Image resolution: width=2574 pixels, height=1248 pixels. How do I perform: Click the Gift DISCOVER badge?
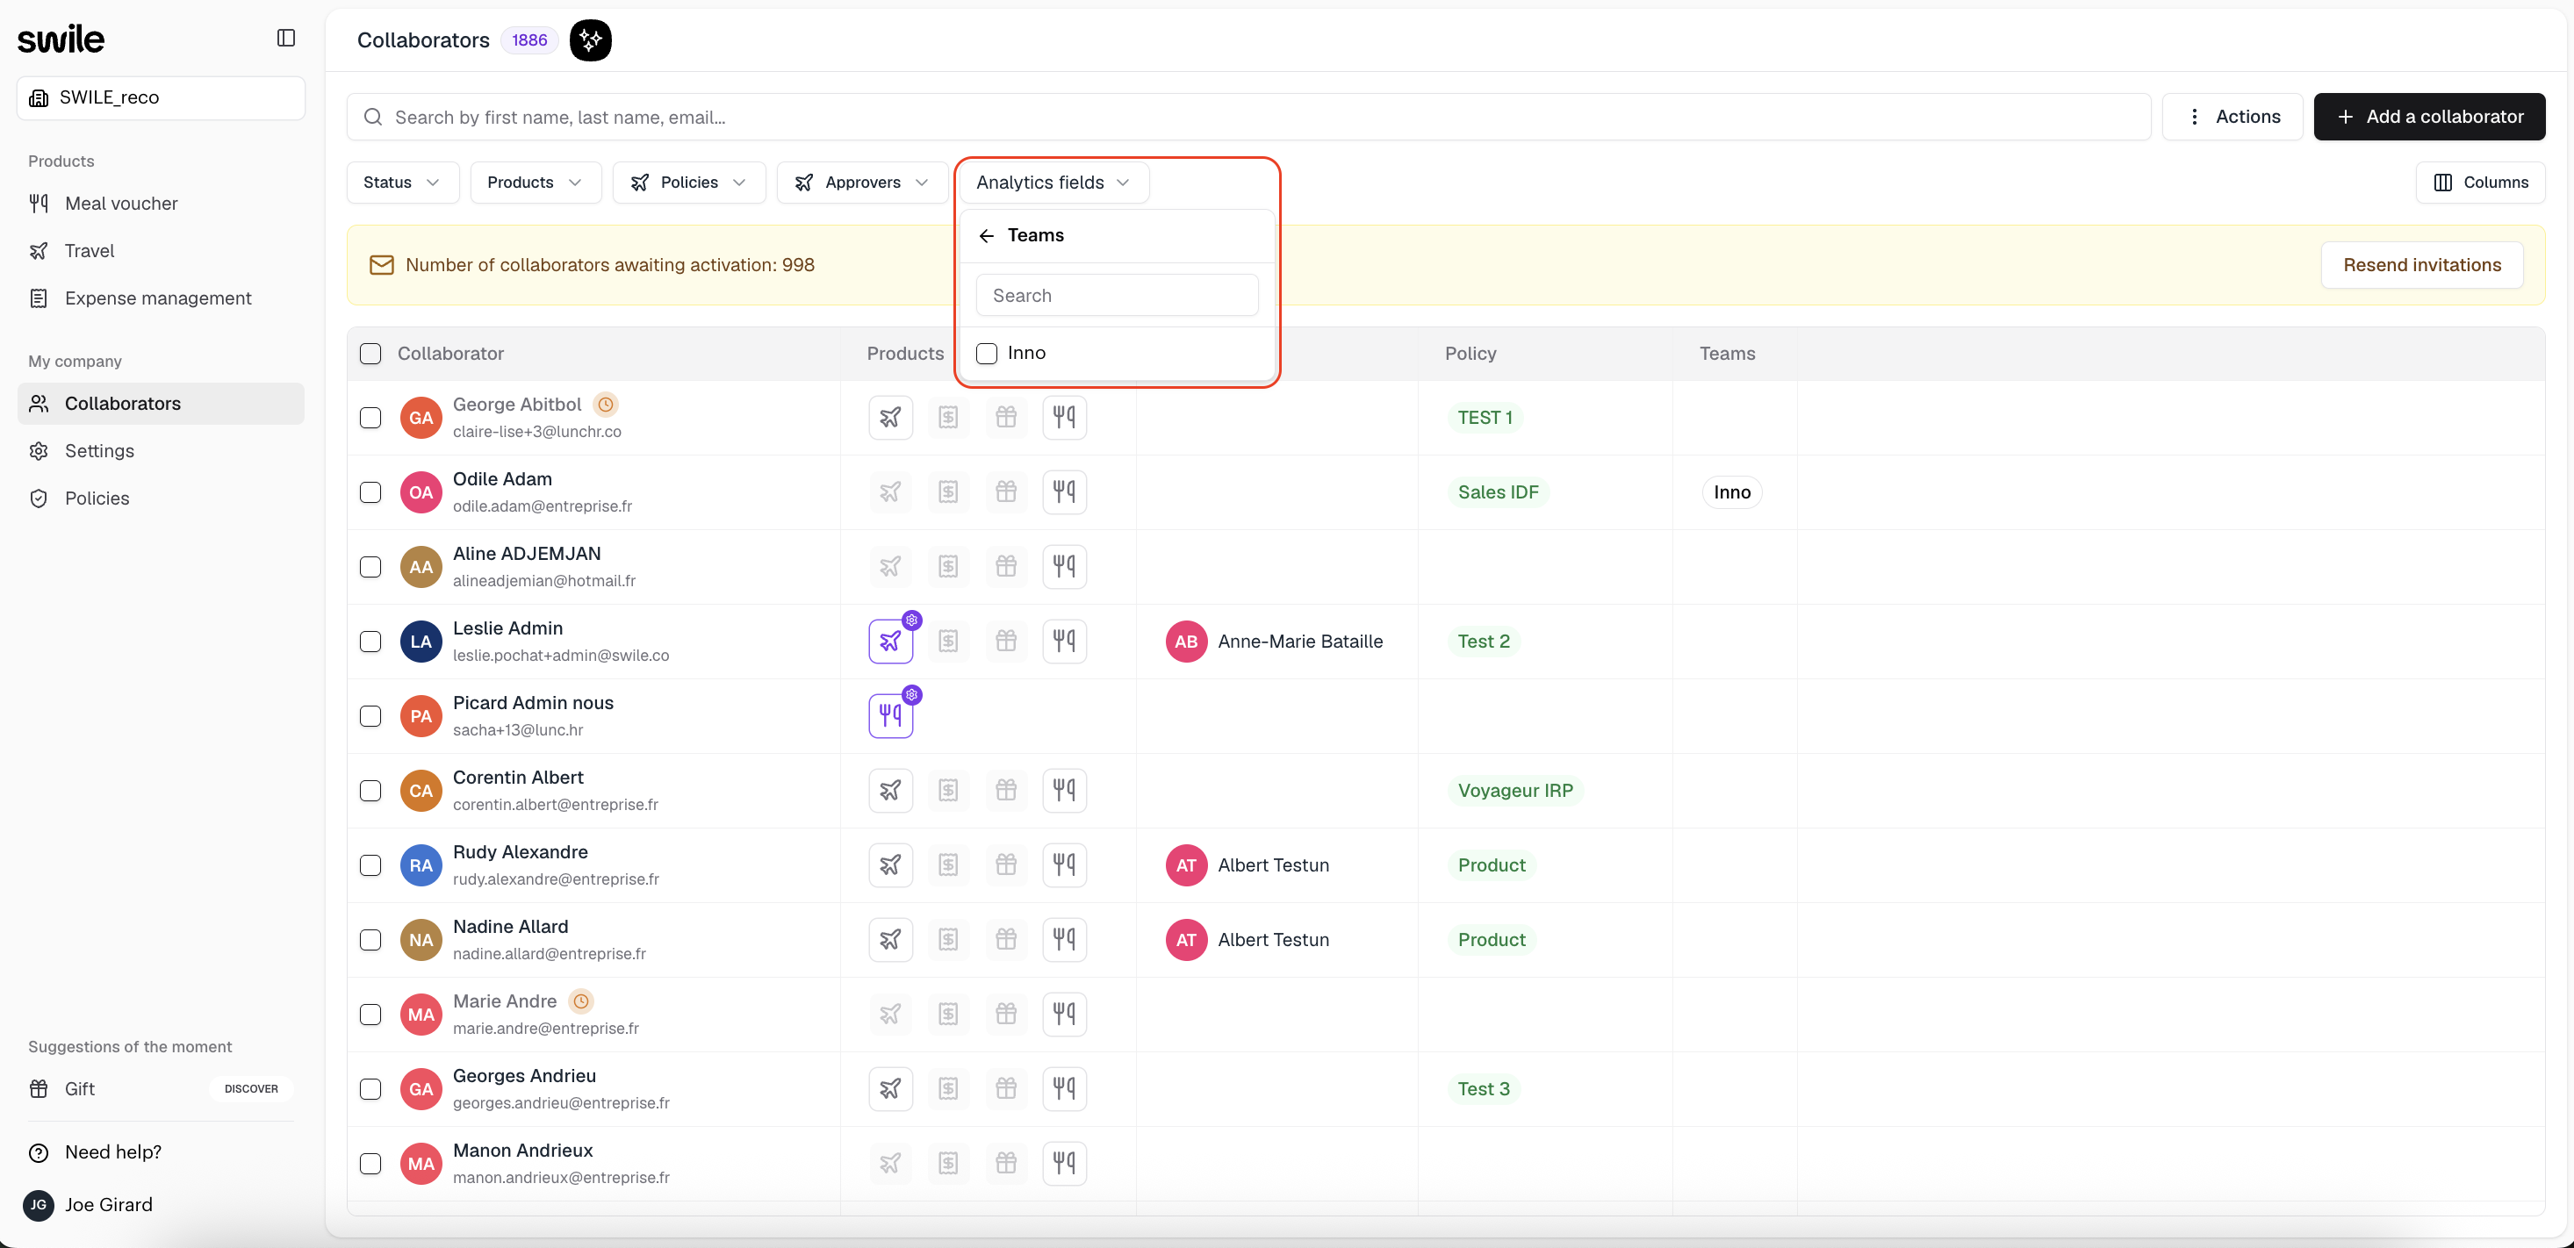pos(252,1089)
